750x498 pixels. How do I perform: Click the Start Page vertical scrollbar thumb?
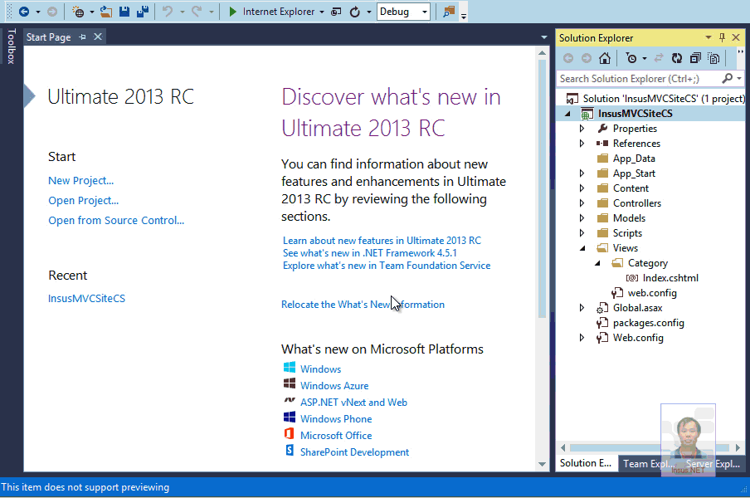tap(542, 188)
